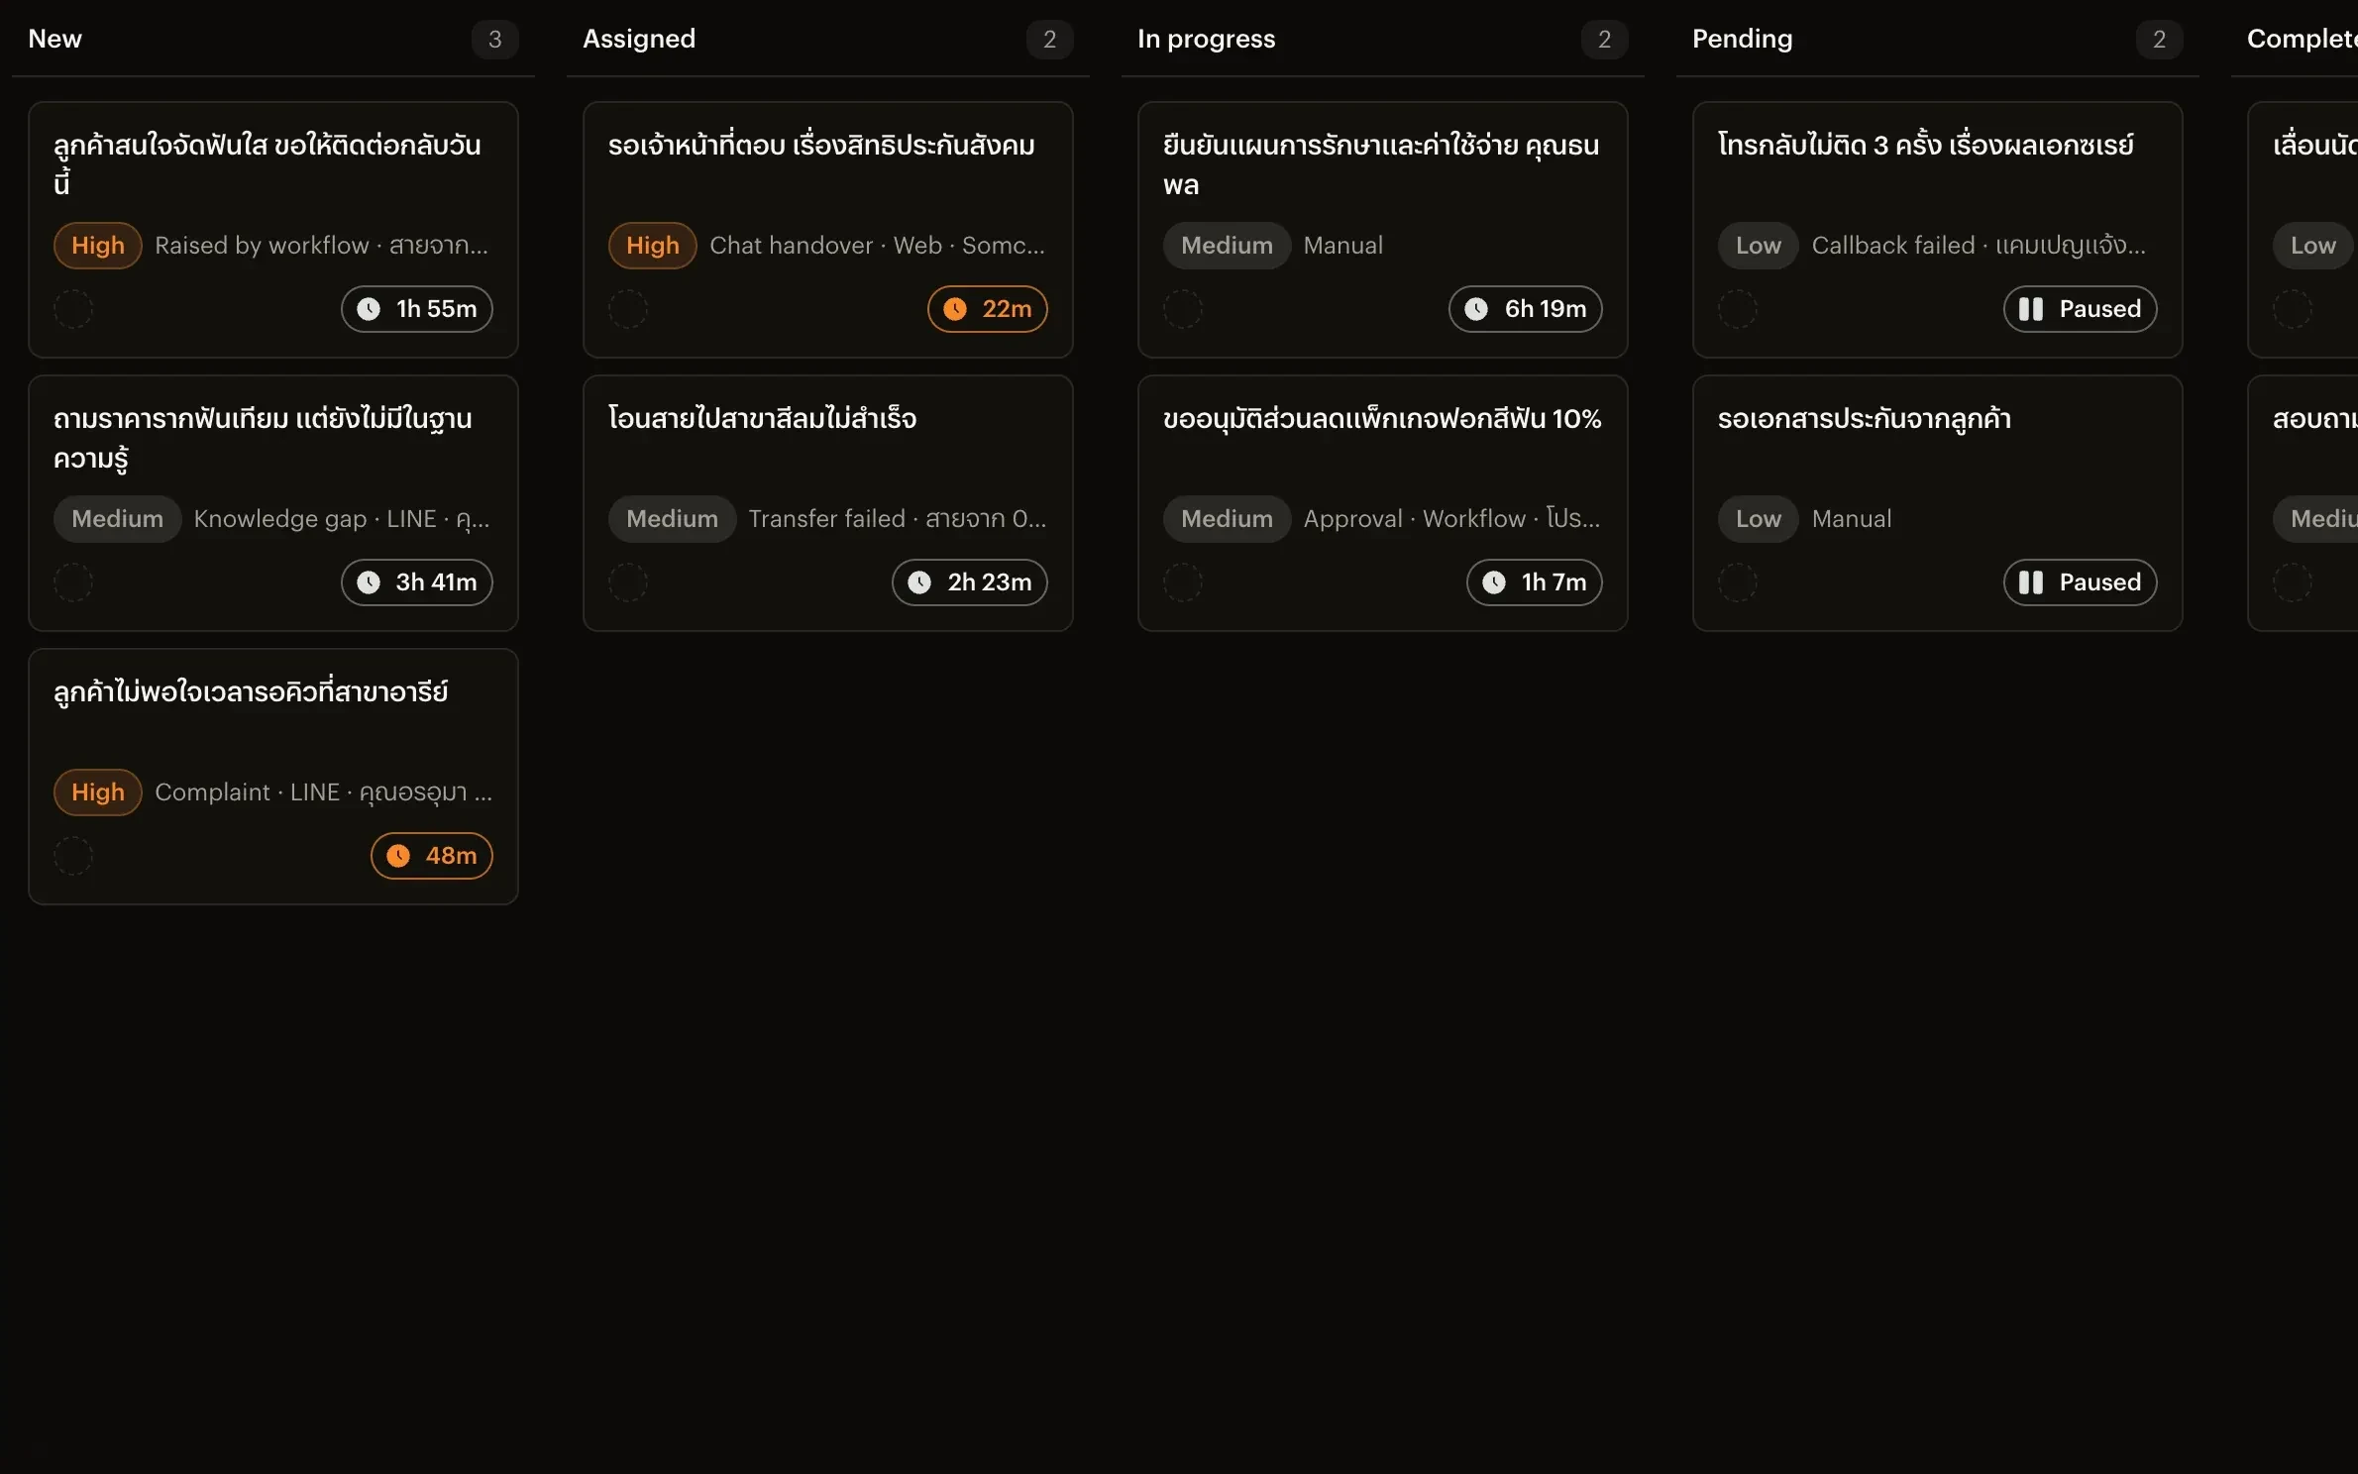Click the assignee circle on the 1h 7m card
This screenshot has width=2358, height=1474.
[1183, 582]
